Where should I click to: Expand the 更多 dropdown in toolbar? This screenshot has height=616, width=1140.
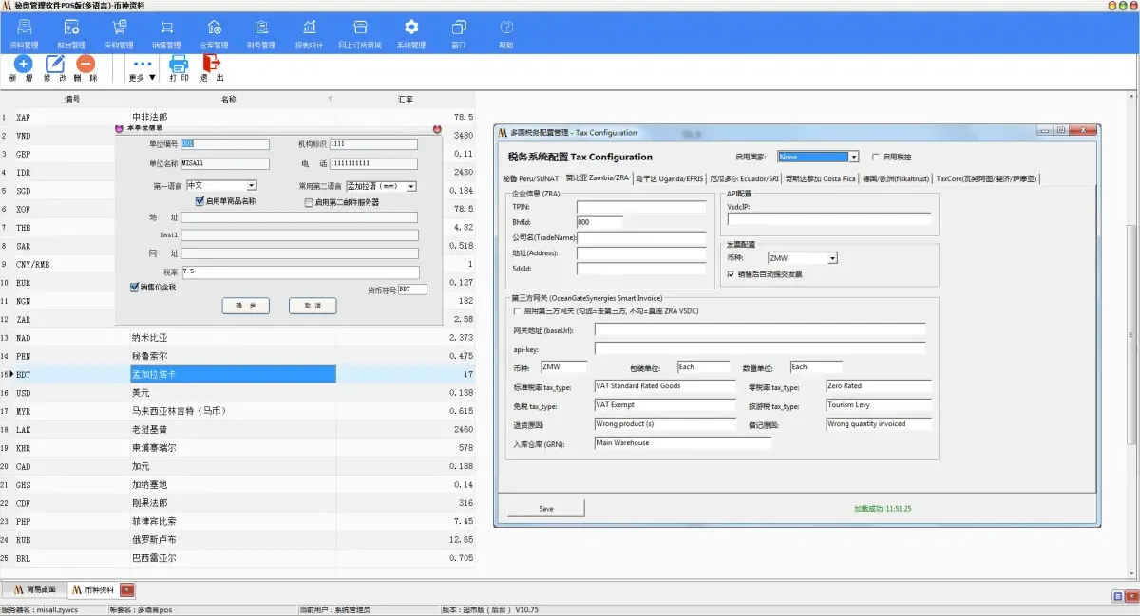[142, 69]
